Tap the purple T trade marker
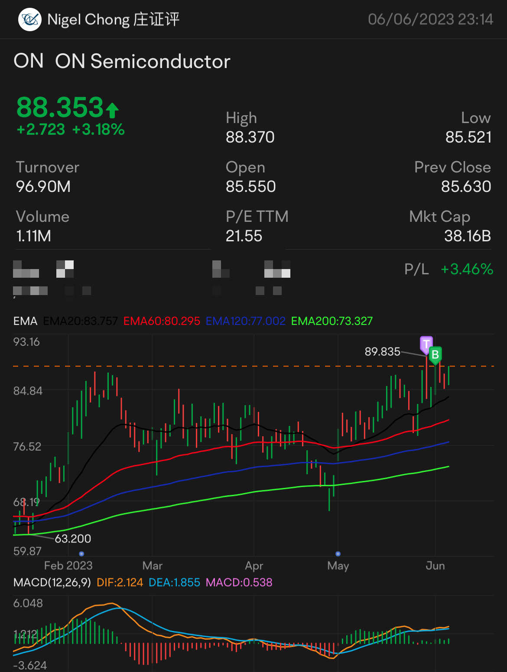The width and height of the screenshot is (507, 672). [426, 345]
